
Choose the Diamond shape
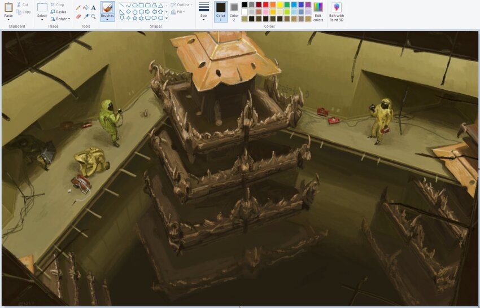tap(128, 12)
